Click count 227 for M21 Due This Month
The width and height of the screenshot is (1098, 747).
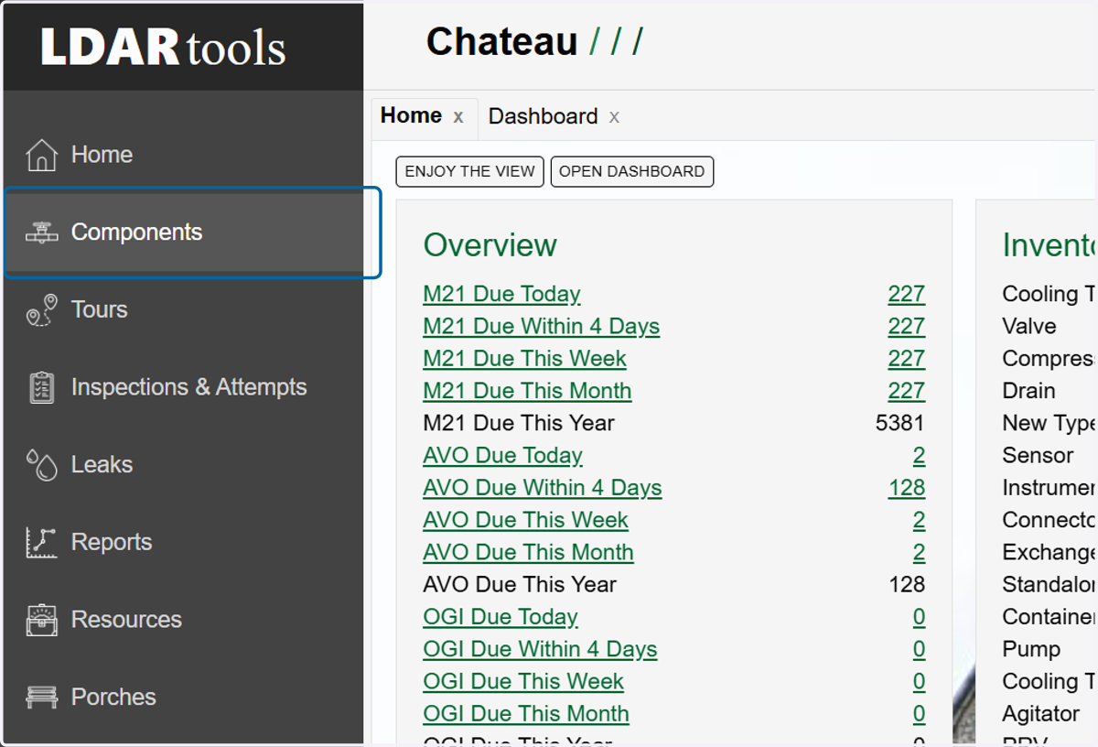click(906, 391)
